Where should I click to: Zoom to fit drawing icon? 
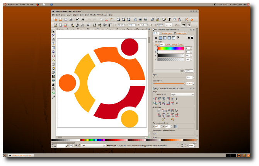(123, 19)
